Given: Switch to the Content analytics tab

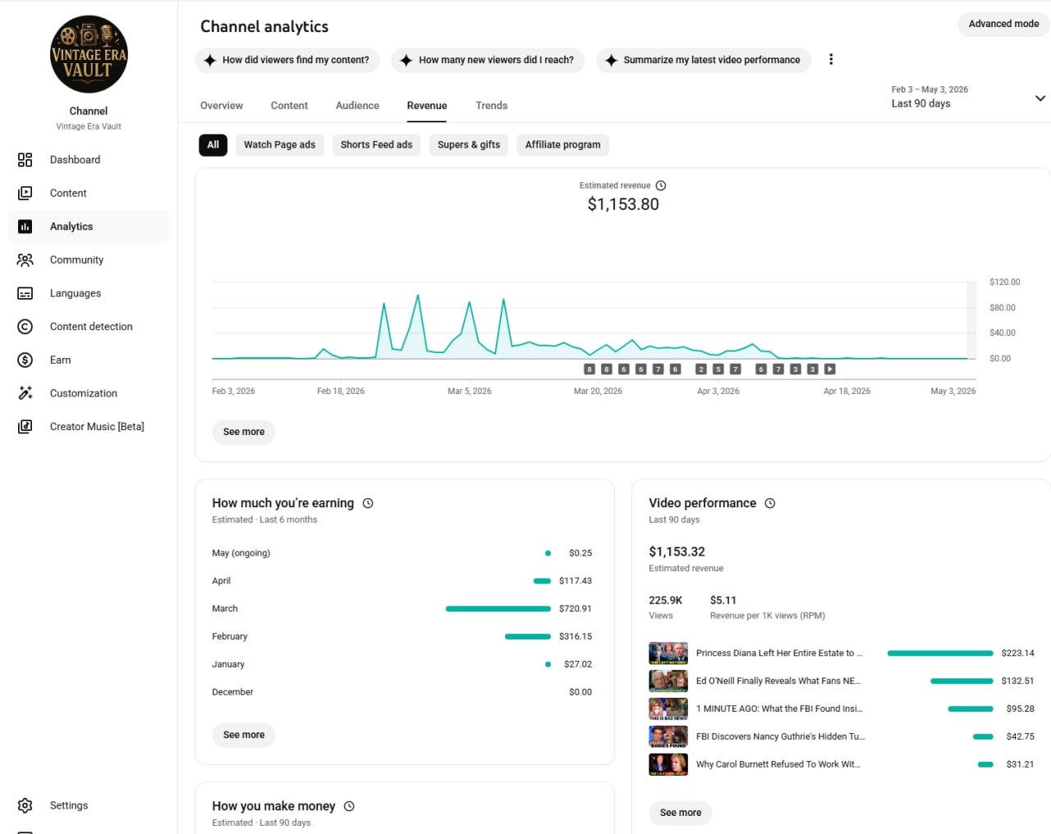Looking at the screenshot, I should pyautogui.click(x=289, y=105).
